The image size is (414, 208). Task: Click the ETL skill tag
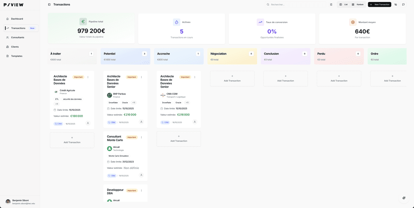[x=57, y=99]
